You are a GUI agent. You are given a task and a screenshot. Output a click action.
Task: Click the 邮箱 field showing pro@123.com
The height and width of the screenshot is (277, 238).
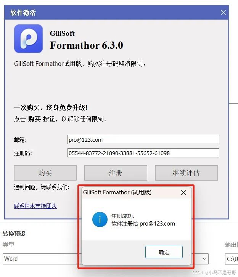click(143, 139)
